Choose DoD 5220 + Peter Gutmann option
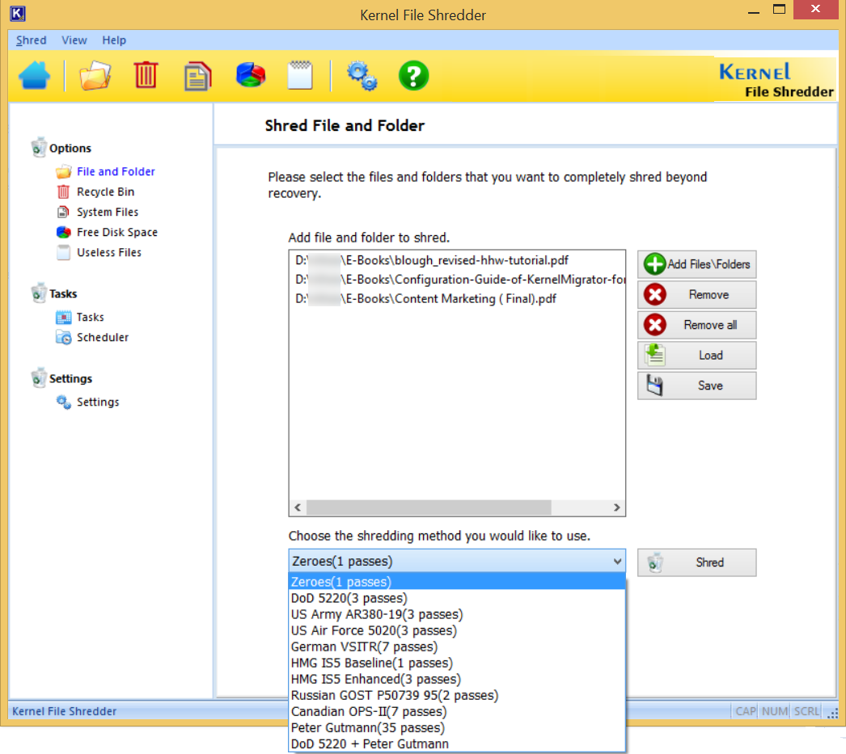The height and width of the screenshot is (754, 846). (x=457, y=743)
